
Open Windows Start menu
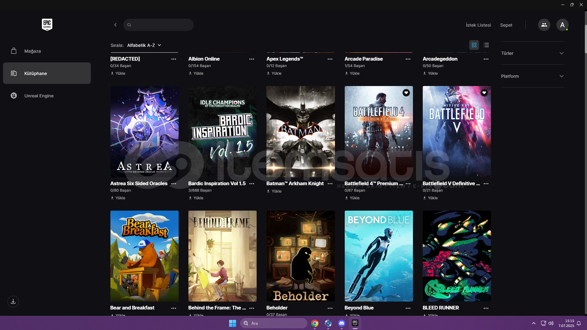pyautogui.click(x=232, y=323)
